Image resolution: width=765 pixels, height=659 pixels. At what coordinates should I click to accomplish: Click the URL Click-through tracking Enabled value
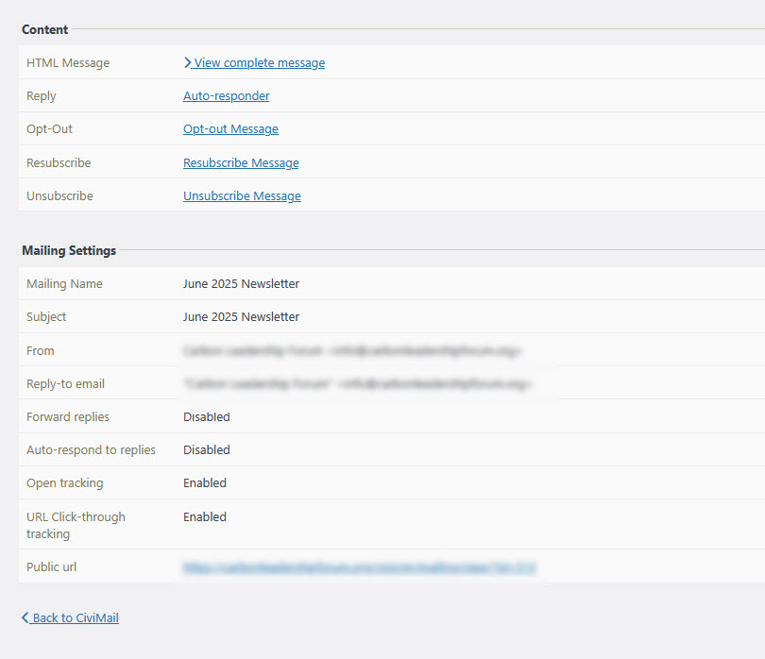(205, 517)
